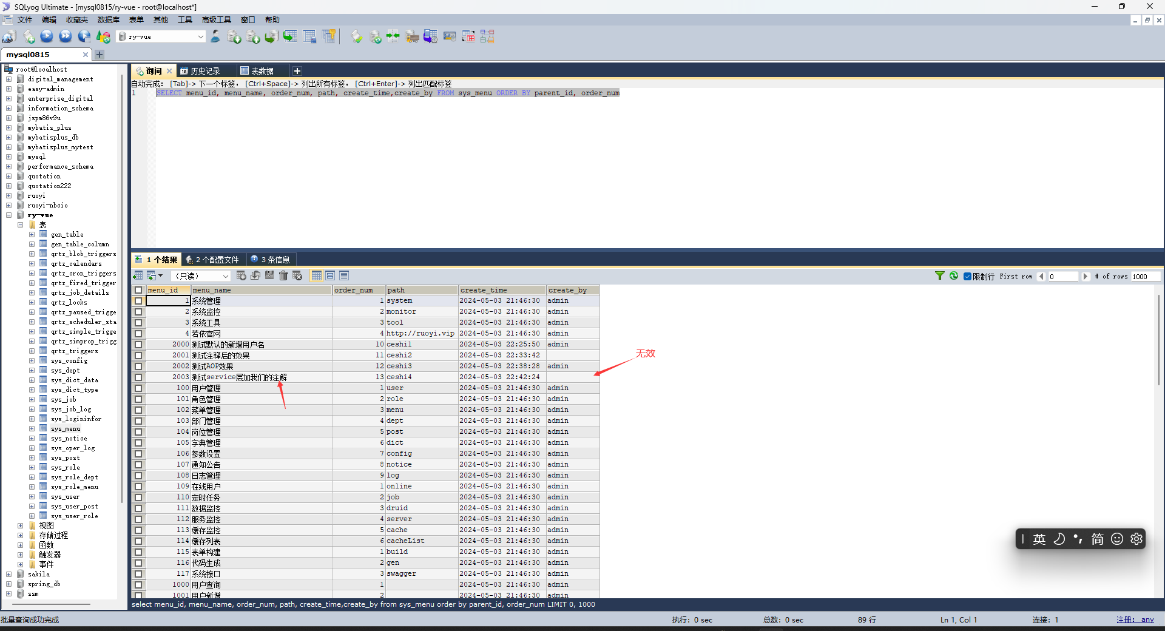Open the (只读) read-only mode dropdown
The width and height of the screenshot is (1165, 631).
pos(225,276)
